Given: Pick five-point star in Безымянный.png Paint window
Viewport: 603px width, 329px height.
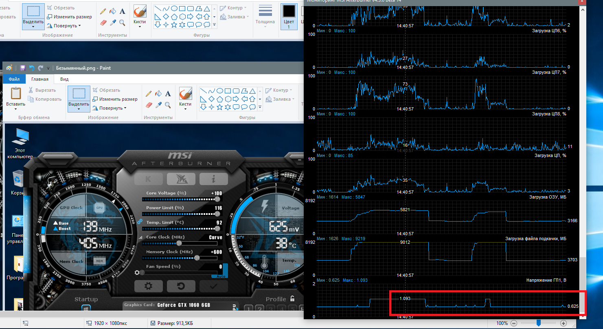Looking at the screenshot, I should click(220, 107).
